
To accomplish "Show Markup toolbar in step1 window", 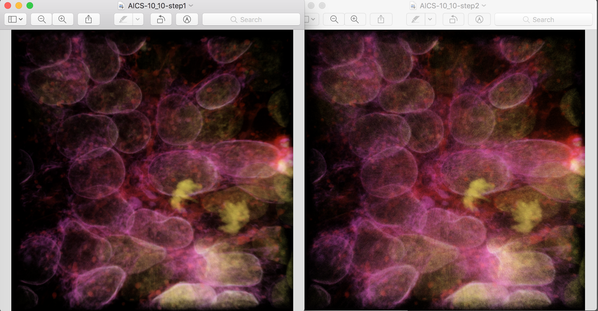I will (x=187, y=19).
